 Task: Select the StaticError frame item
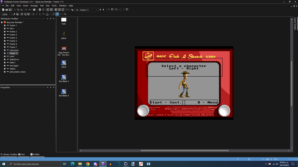(14, 59)
